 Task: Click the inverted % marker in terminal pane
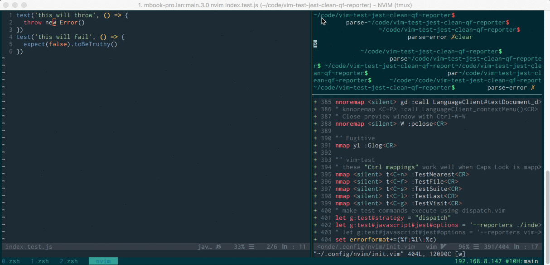315,44
